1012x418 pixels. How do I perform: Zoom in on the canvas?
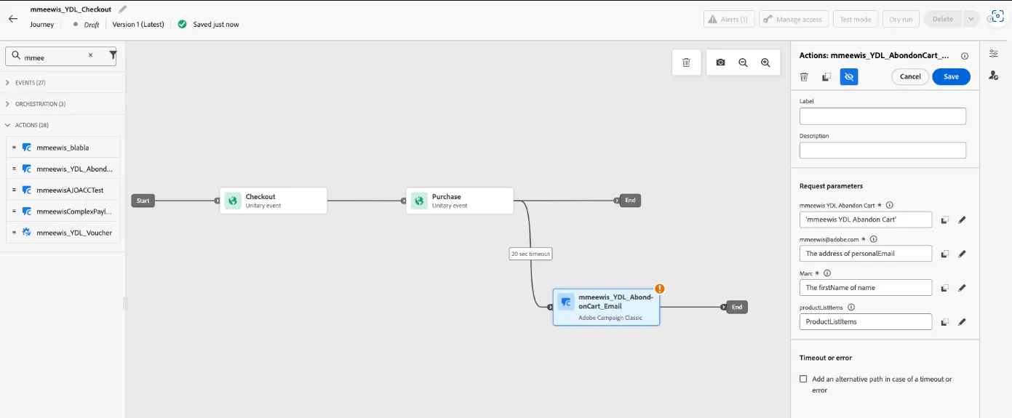click(765, 63)
